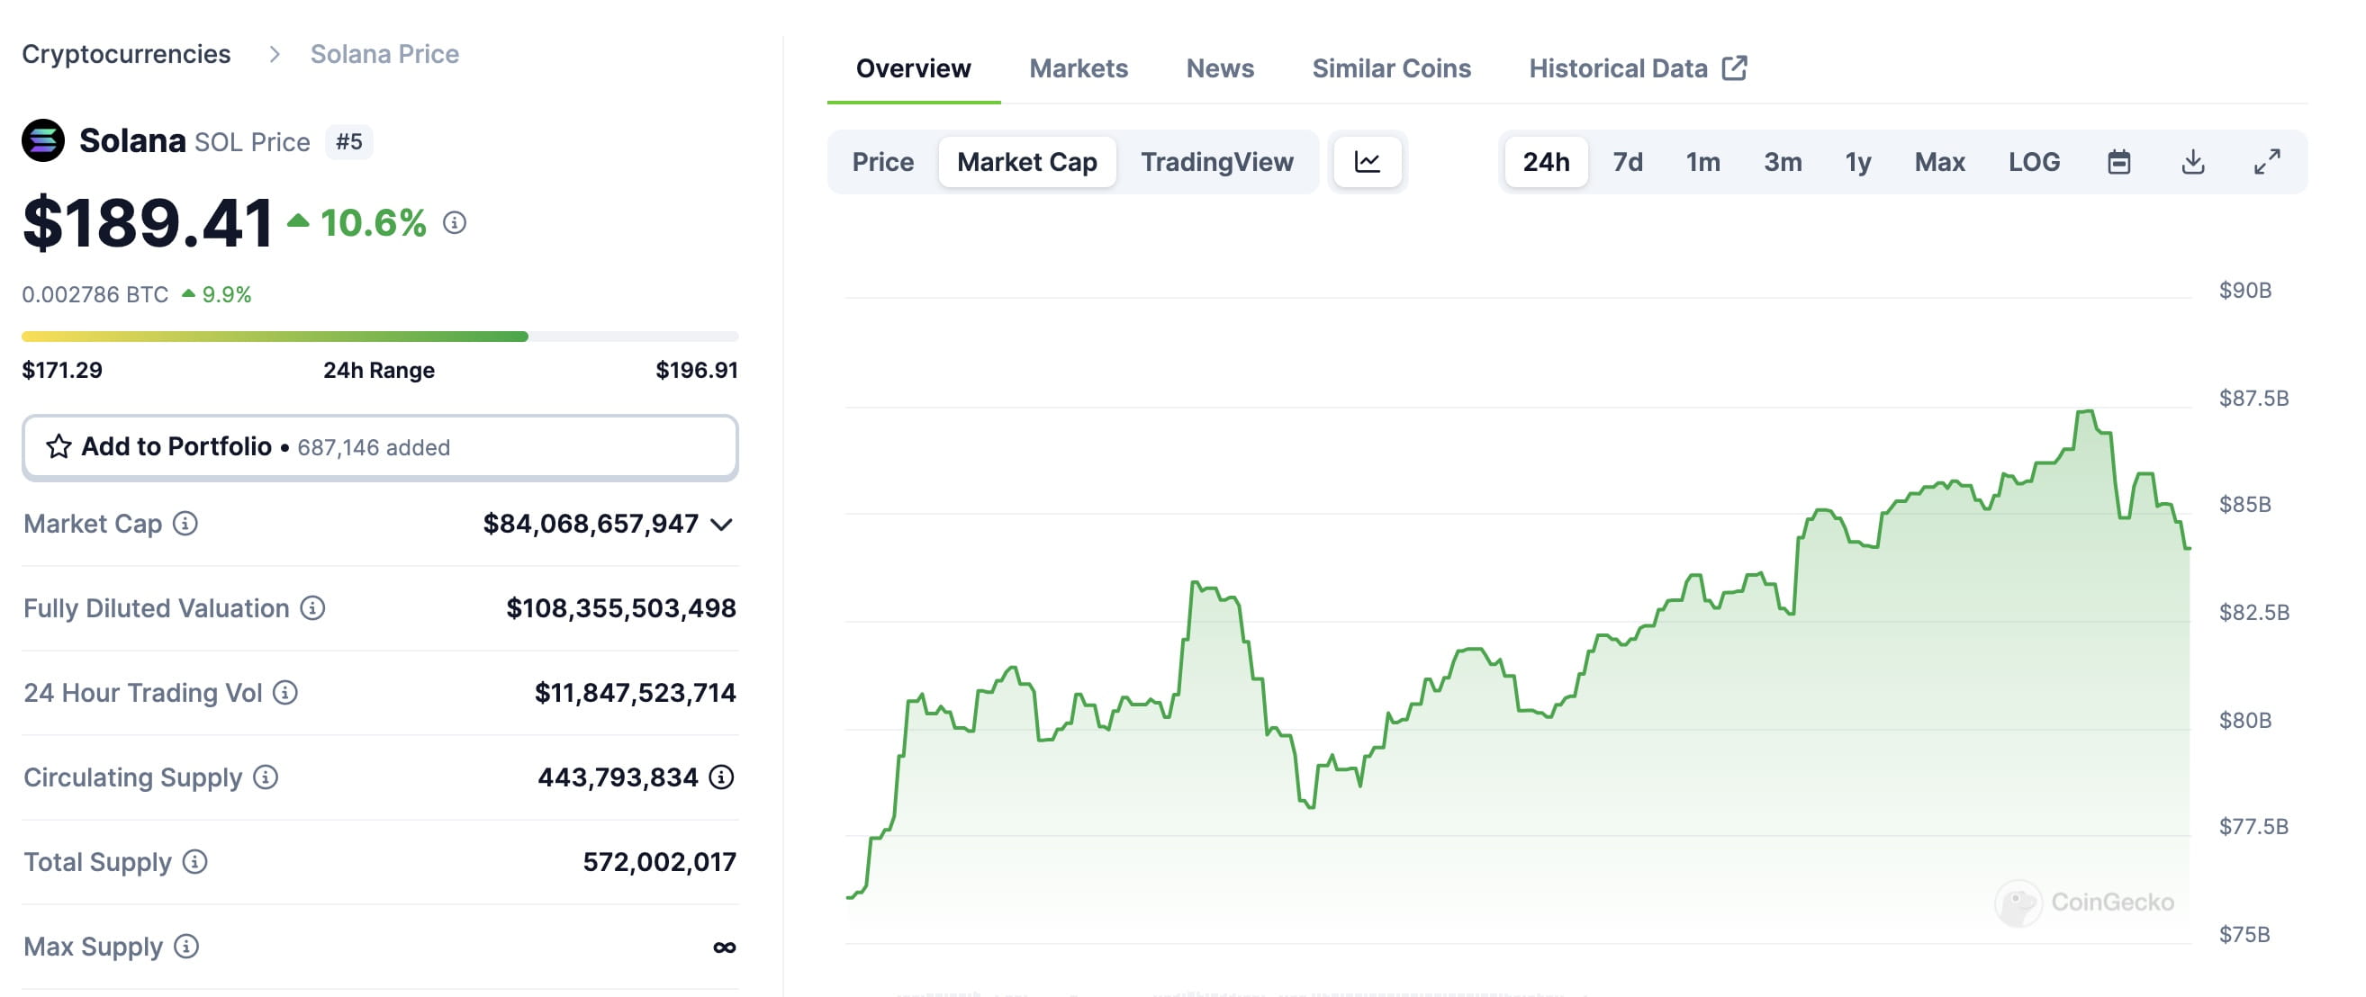Select the TradingView chart mode
The width and height of the screenshot is (2366, 997).
tap(1216, 162)
